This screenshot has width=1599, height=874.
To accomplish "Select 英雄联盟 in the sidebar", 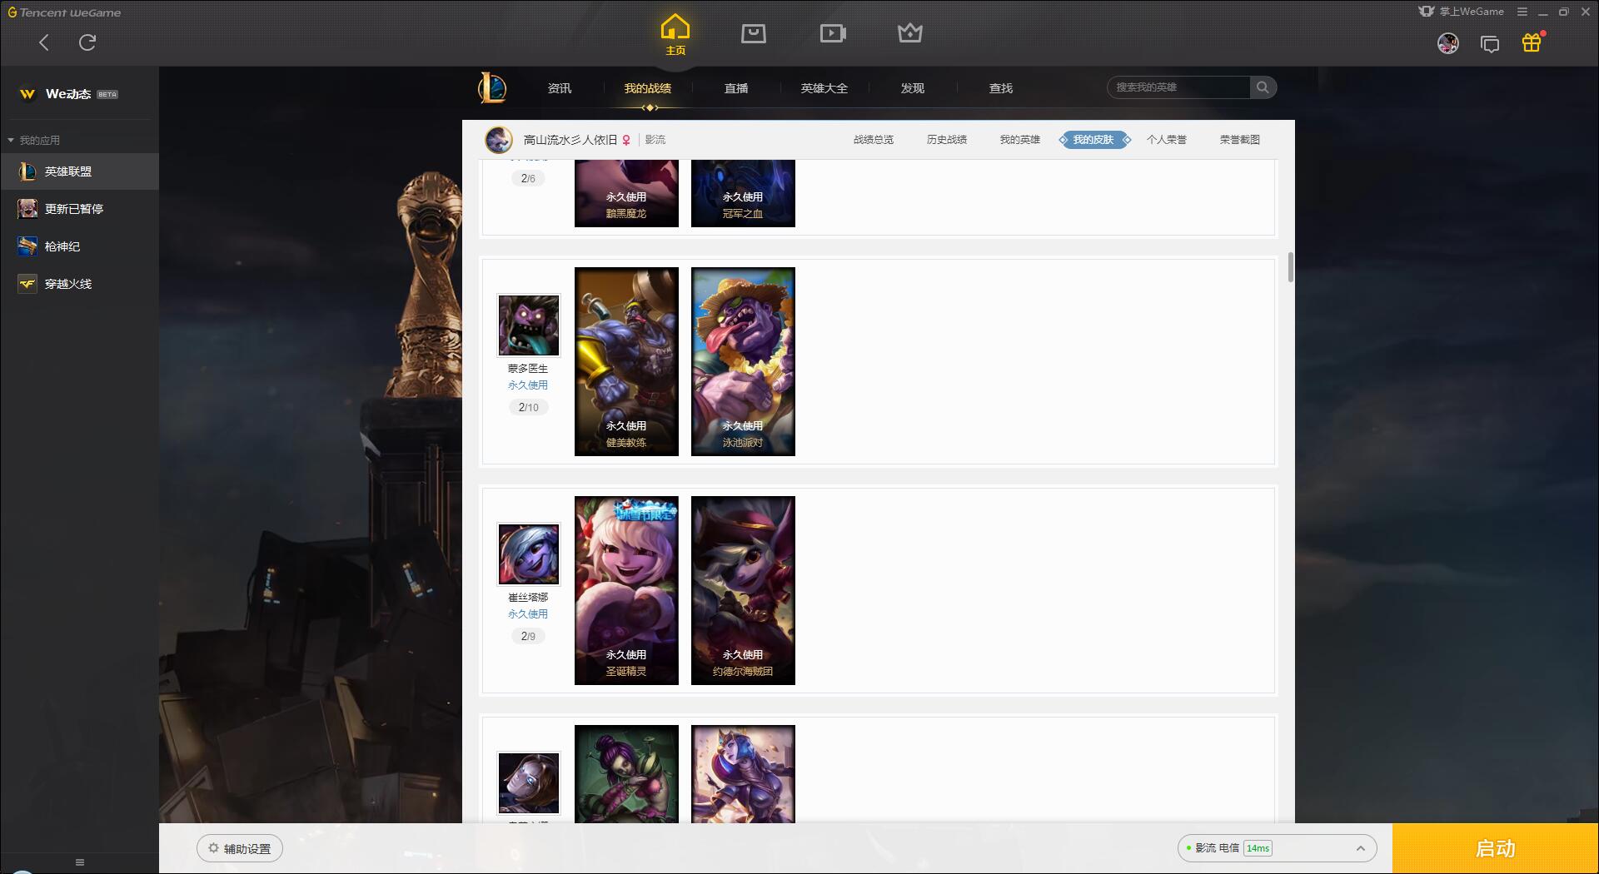I will tap(79, 171).
